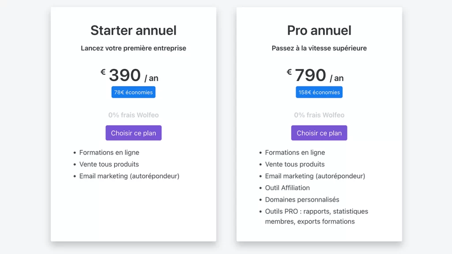This screenshot has width=452, height=254.
Task: Click the 158€ économies badge
Action: tap(319, 92)
